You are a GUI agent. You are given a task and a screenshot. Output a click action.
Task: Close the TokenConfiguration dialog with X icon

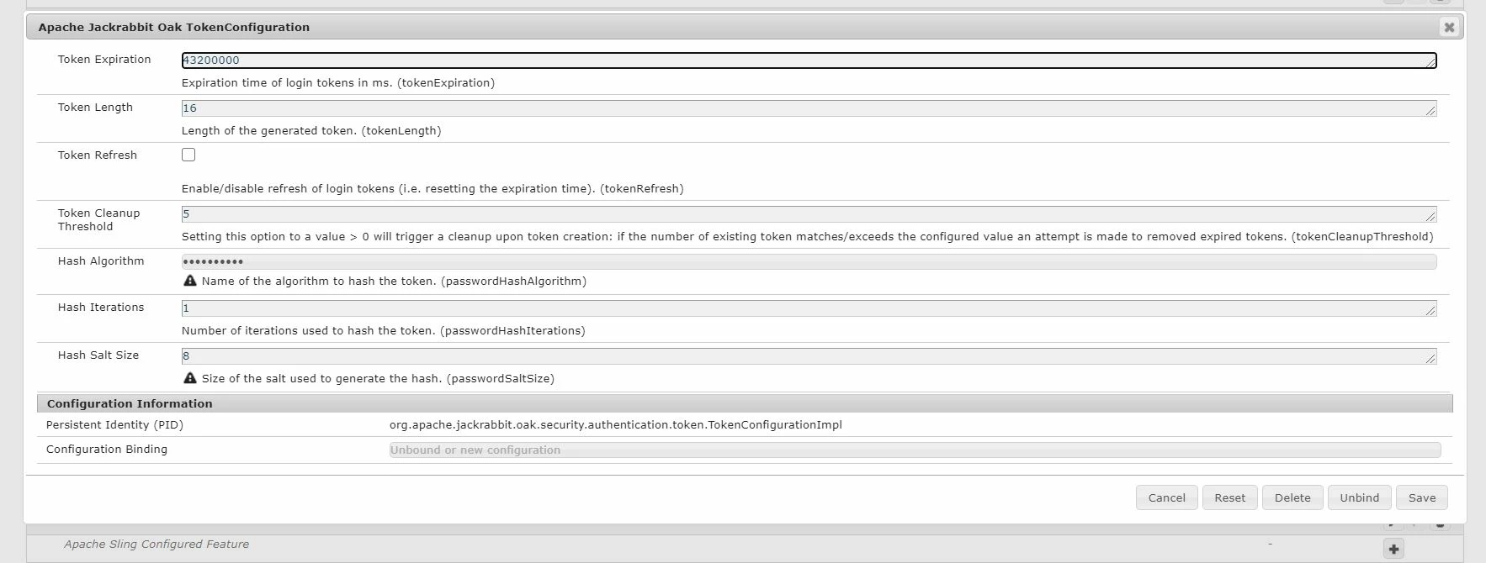pyautogui.click(x=1449, y=27)
